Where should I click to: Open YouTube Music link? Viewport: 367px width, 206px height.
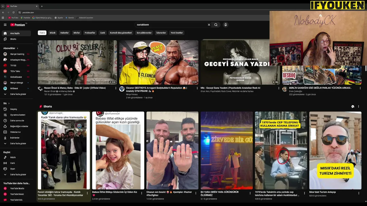click(16, 194)
